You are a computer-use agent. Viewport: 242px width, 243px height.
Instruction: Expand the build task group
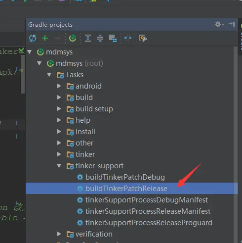pyautogui.click(x=59, y=97)
